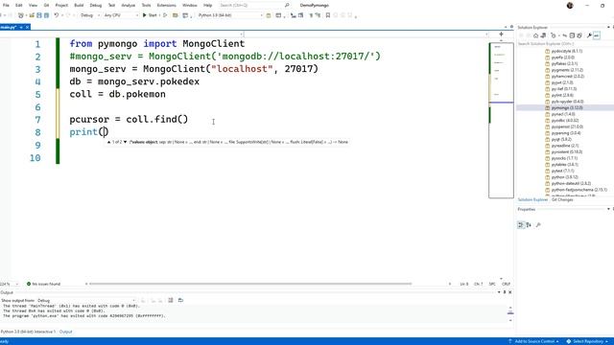Click the Home icon in Solution Explorer
Viewport: 614px width, 345px height.
click(x=535, y=35)
